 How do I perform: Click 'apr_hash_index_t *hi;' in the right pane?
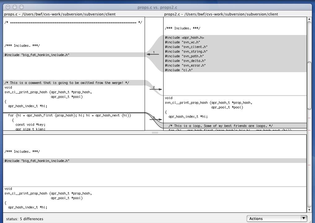click(x=188, y=116)
